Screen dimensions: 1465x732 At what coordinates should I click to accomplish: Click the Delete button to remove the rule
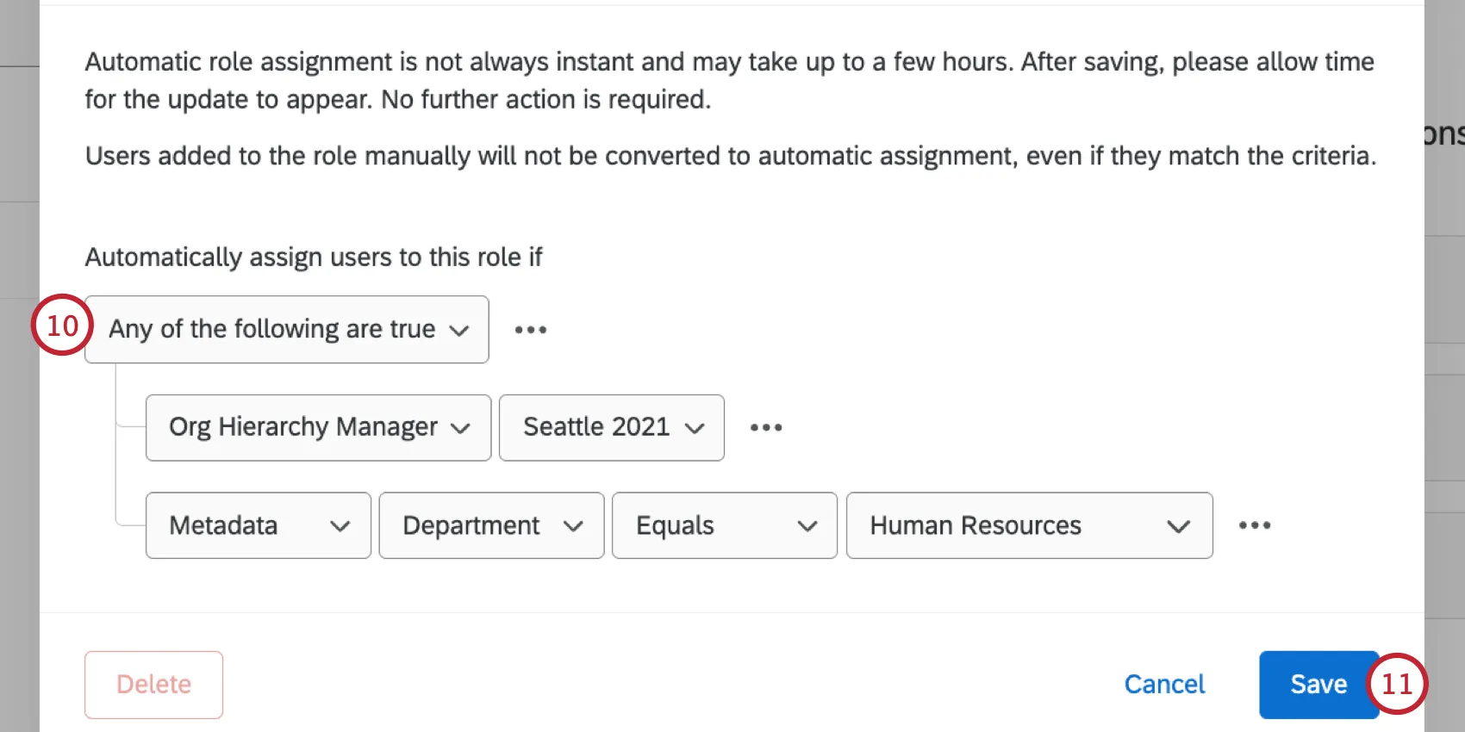click(x=153, y=684)
